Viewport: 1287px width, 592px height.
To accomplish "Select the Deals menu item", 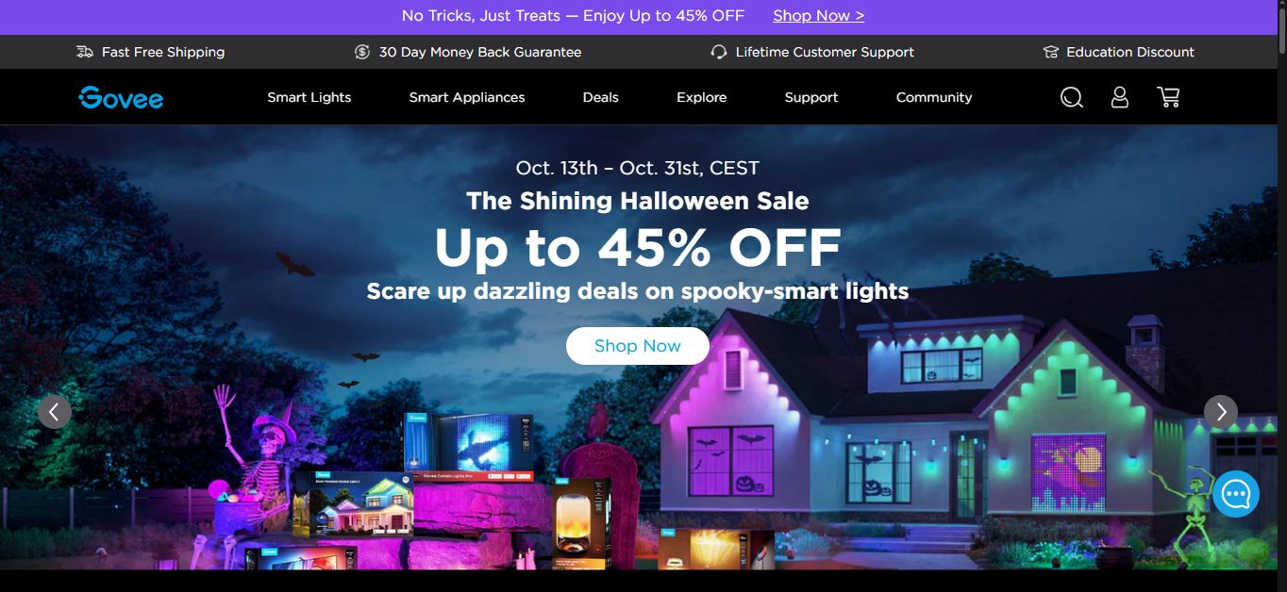I will point(601,97).
